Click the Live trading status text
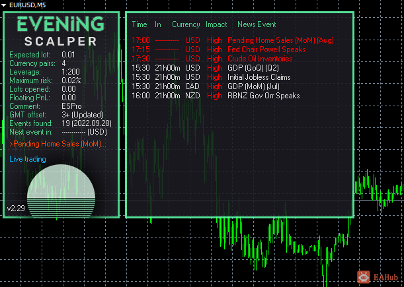 click(28, 159)
